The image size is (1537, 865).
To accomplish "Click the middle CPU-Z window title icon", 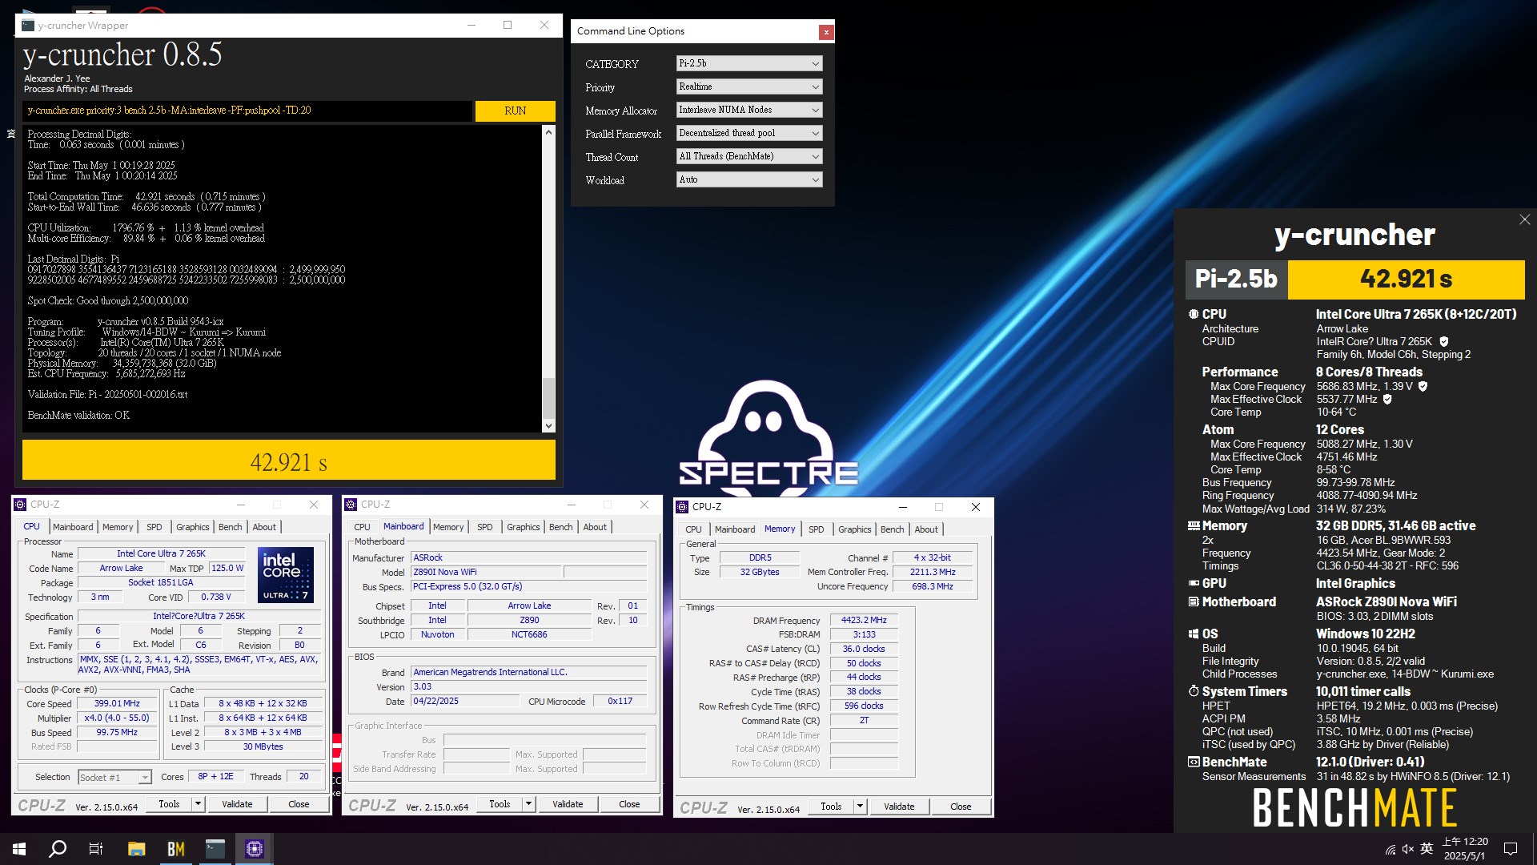I will tap(351, 505).
